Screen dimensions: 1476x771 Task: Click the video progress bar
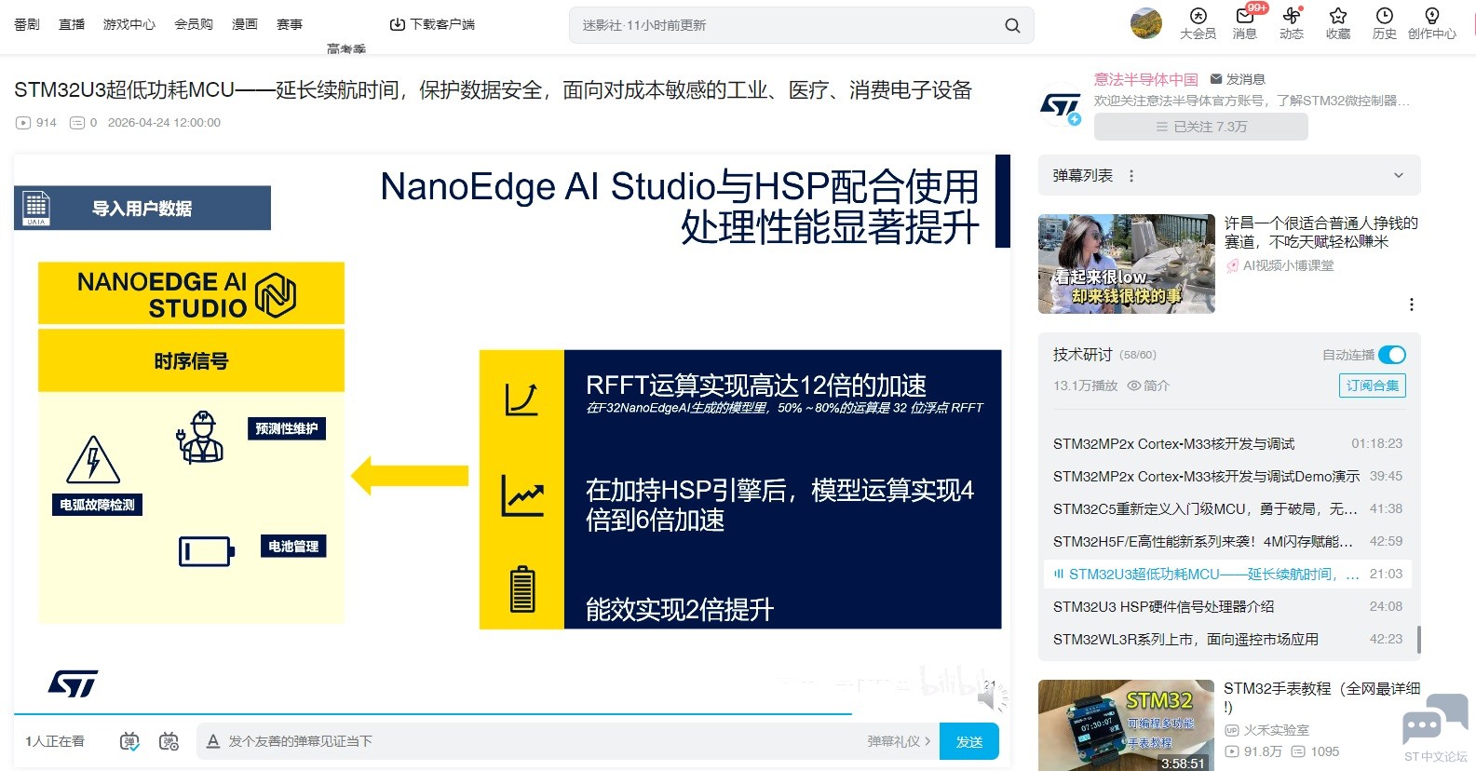click(x=512, y=714)
